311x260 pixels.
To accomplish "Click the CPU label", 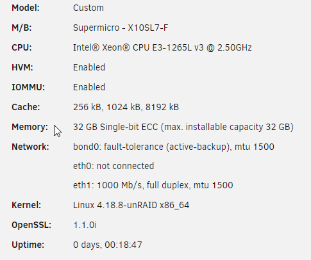I will tap(22, 47).
